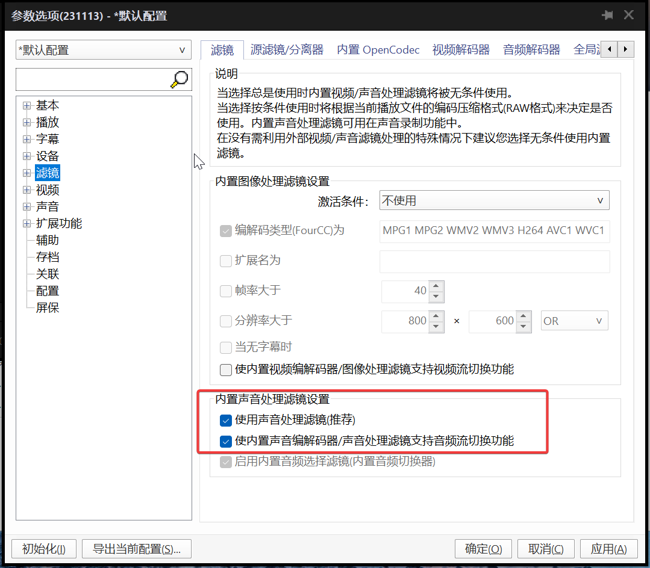Click the 初始化(I) button
The image size is (650, 568).
[44, 549]
